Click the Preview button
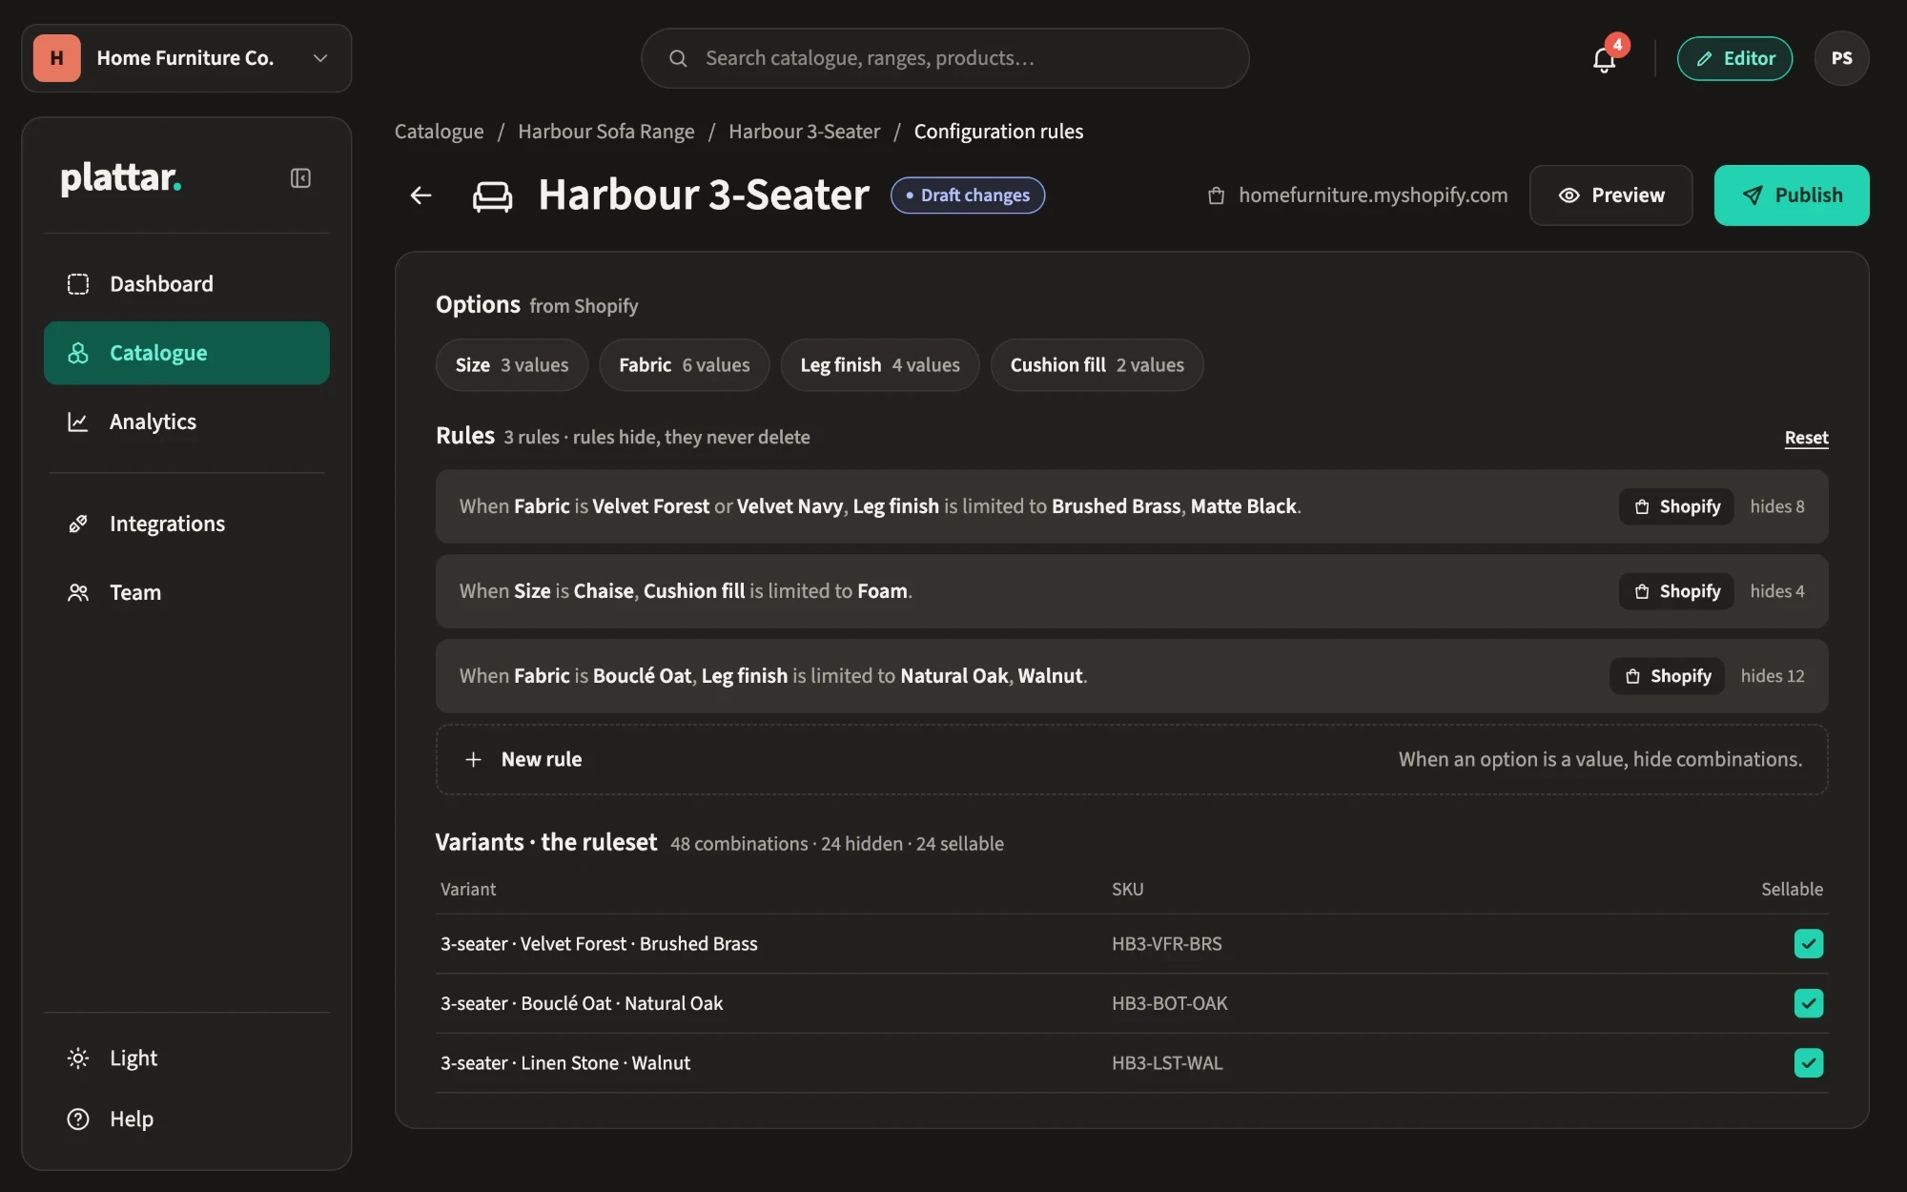 point(1610,195)
